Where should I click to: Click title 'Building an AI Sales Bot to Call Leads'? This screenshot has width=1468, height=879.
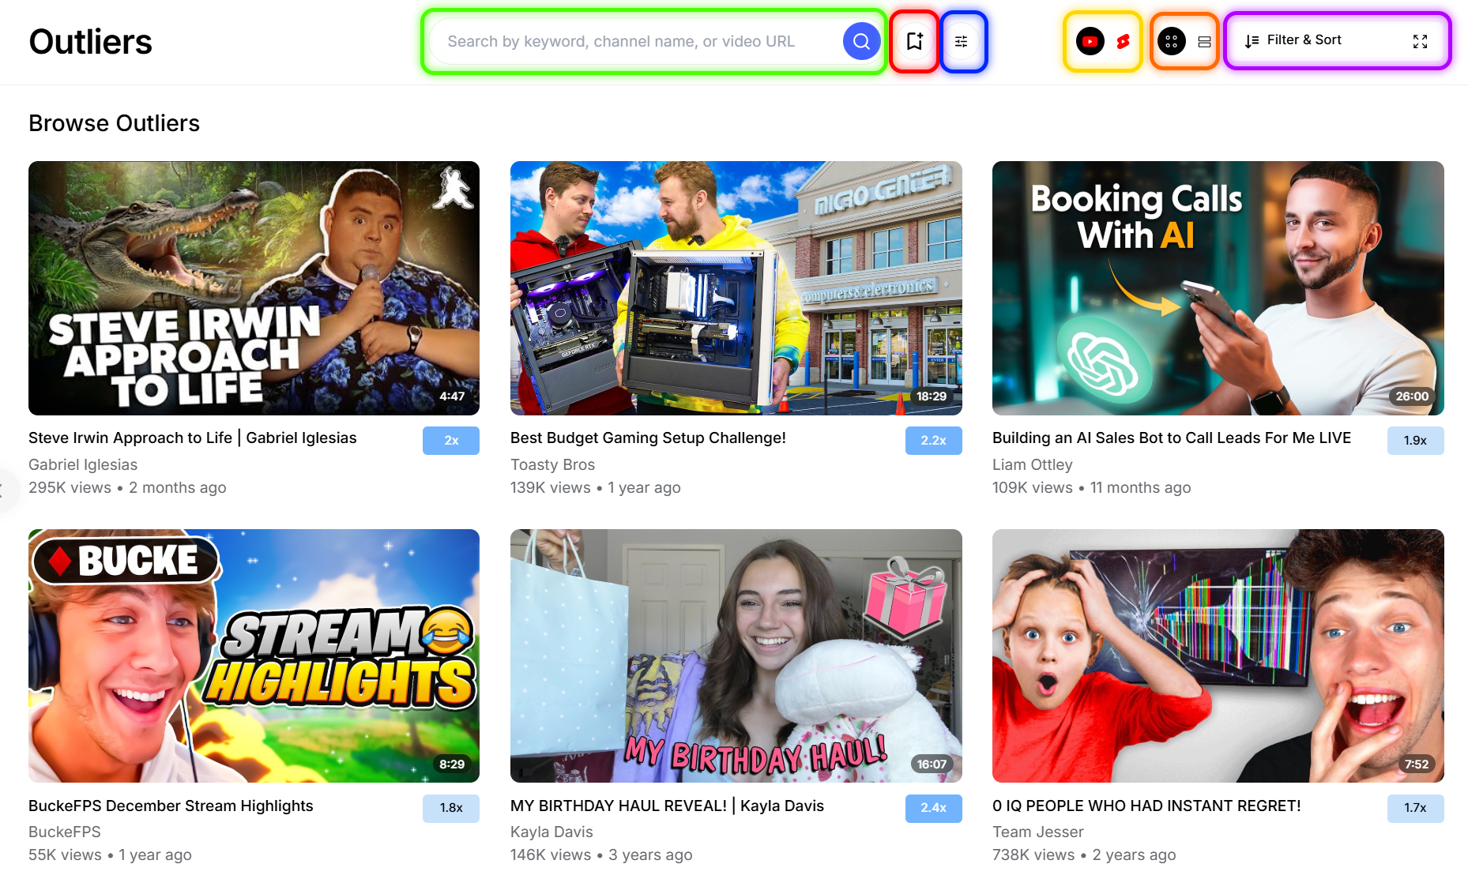1172,438
